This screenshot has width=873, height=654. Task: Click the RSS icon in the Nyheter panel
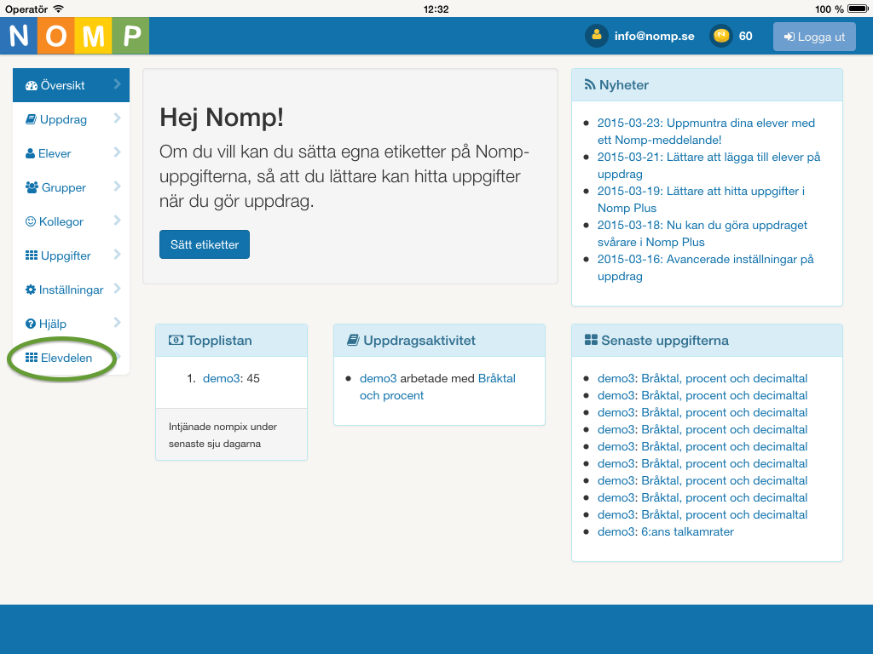[589, 84]
